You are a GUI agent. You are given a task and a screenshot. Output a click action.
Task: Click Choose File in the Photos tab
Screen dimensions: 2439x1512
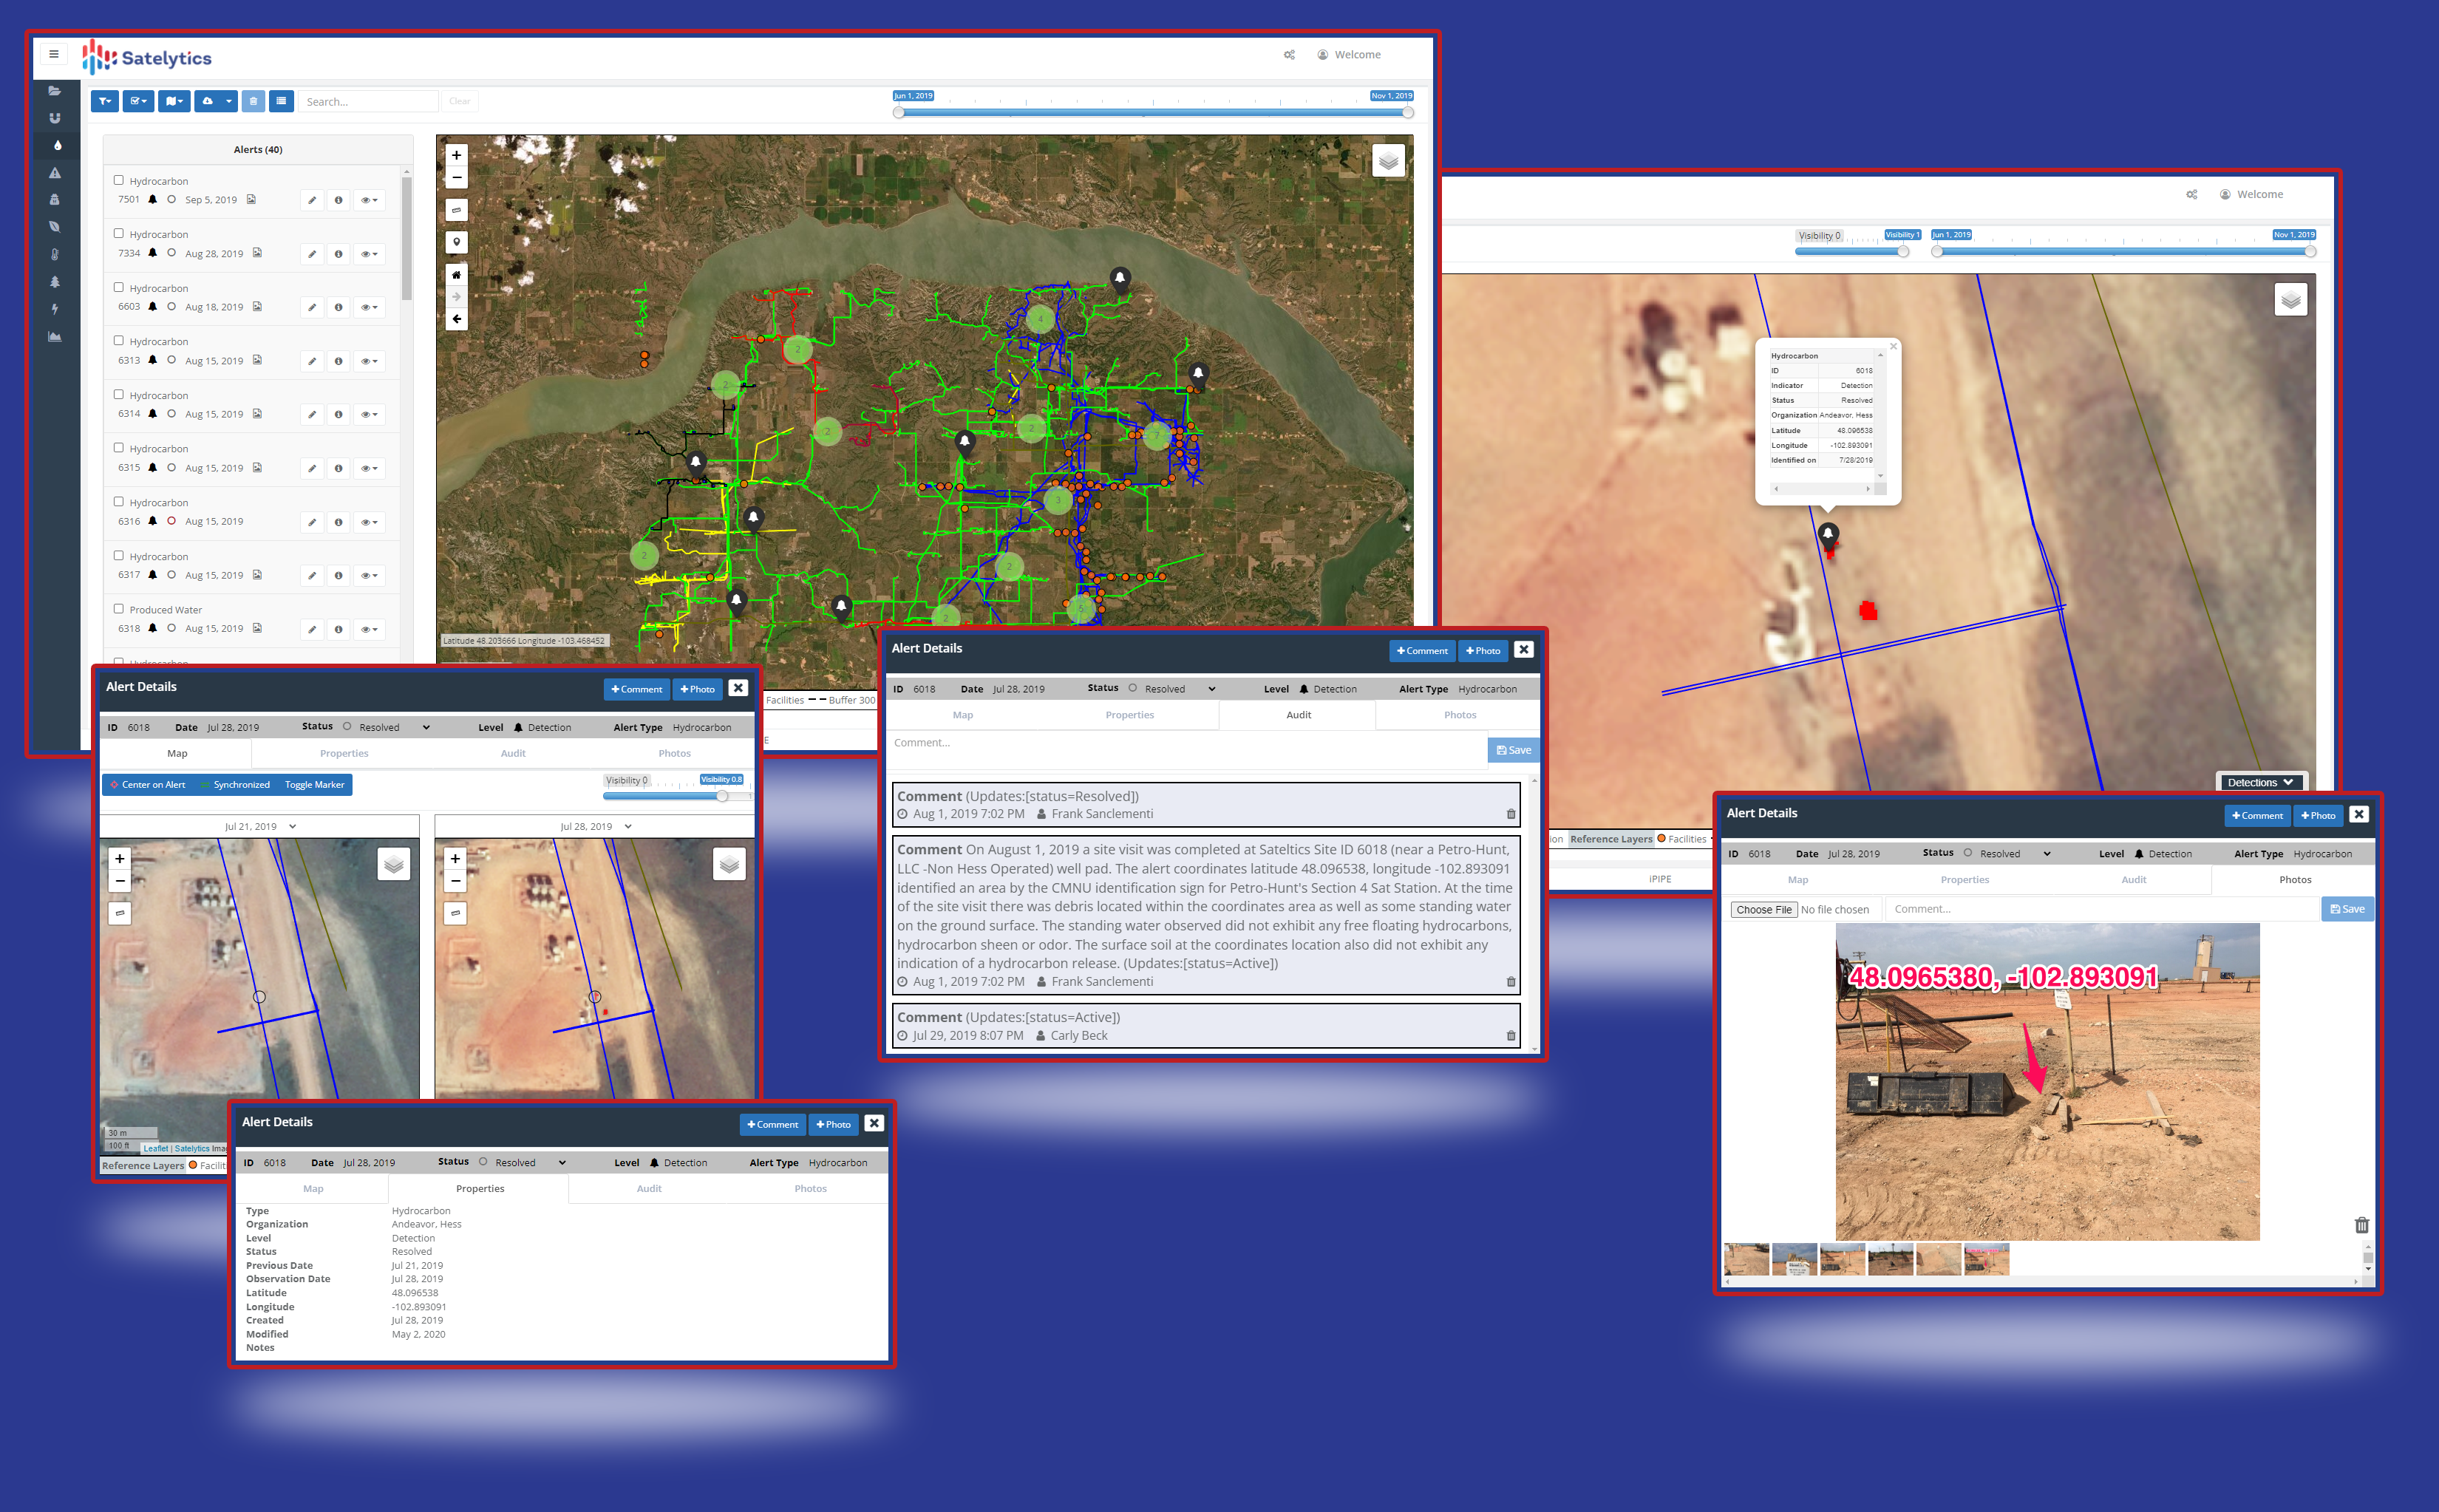pos(1763,909)
